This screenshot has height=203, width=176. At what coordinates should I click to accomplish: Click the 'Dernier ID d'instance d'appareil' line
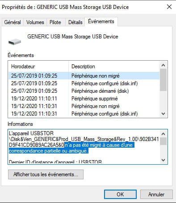point(55,162)
